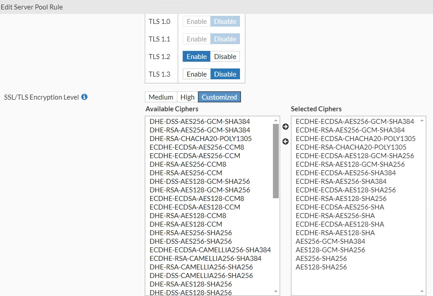Disable TLS 1.1
The height and width of the screenshot is (296, 433).
point(225,39)
